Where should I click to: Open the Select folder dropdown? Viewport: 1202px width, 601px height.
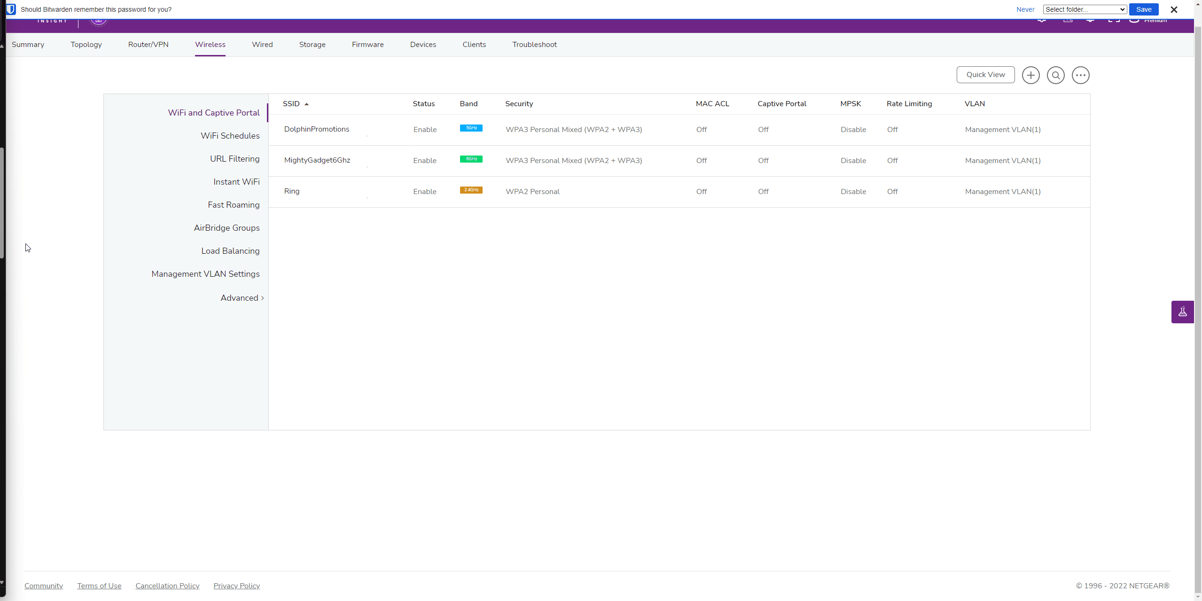click(x=1085, y=9)
